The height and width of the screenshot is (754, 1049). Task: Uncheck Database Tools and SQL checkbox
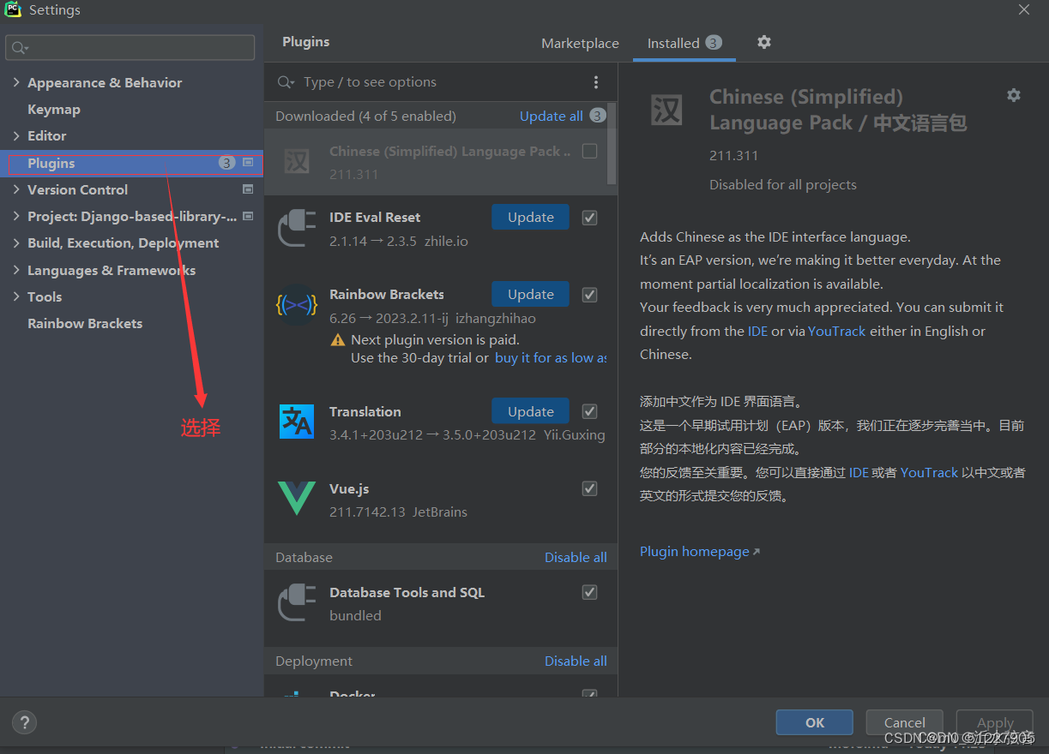pyautogui.click(x=589, y=592)
